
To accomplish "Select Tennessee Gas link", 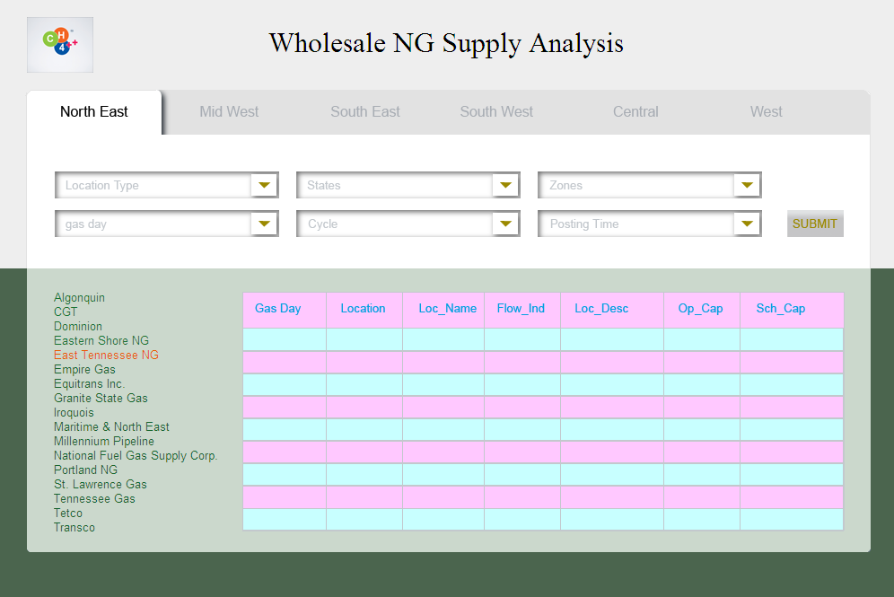I will [x=94, y=498].
